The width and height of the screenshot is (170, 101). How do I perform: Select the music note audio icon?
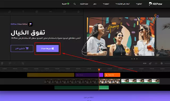pos(10,12)
